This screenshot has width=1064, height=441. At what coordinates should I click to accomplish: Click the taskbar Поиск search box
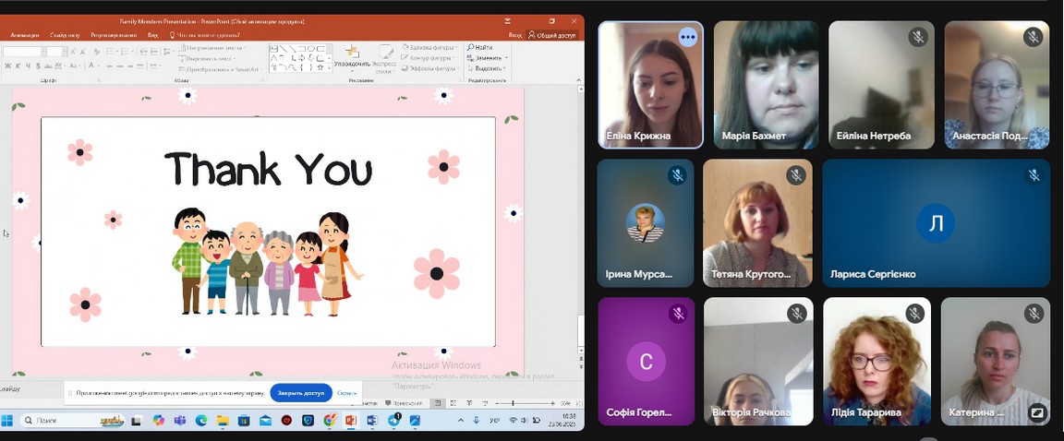(75, 421)
